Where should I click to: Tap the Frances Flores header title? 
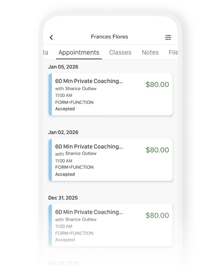(109, 37)
